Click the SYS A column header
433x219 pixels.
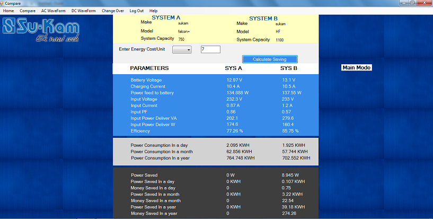233,68
